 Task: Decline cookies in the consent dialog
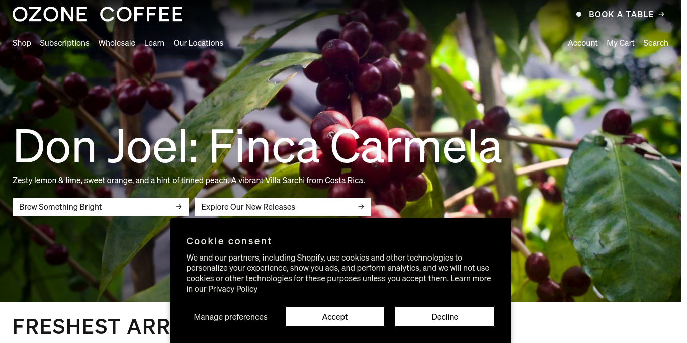(x=445, y=317)
